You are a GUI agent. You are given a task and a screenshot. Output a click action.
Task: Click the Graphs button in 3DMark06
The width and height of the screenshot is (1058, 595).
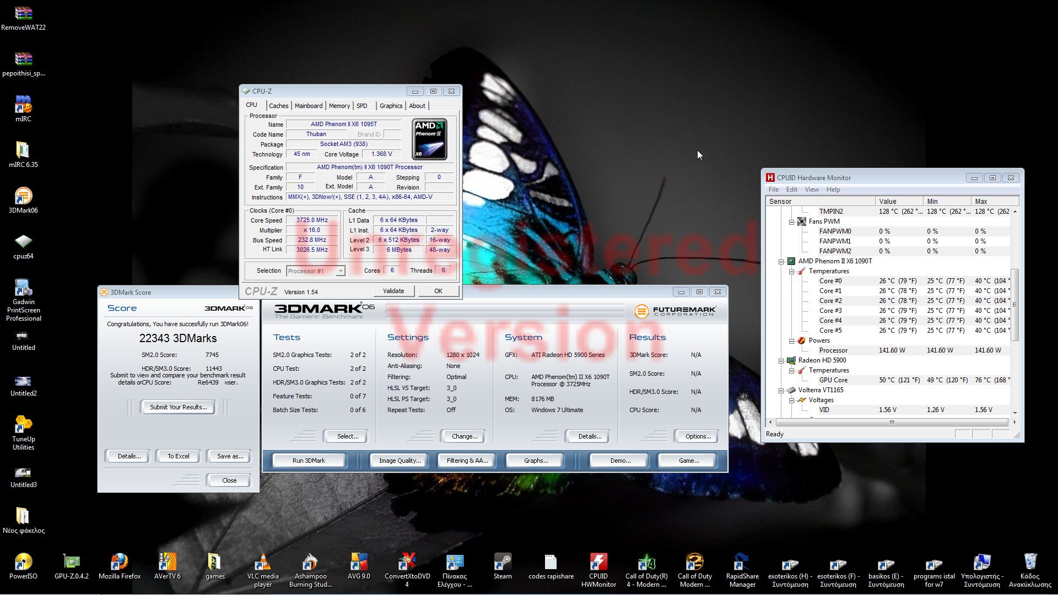click(536, 461)
